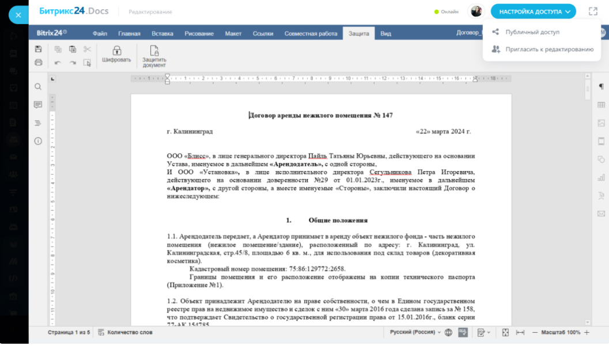Print the document using the printer icon
This screenshot has height=346, width=609.
[38, 62]
